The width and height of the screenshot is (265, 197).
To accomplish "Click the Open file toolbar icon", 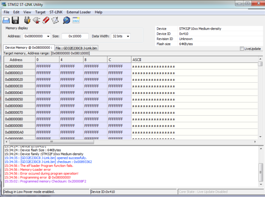I will pos(6,20).
